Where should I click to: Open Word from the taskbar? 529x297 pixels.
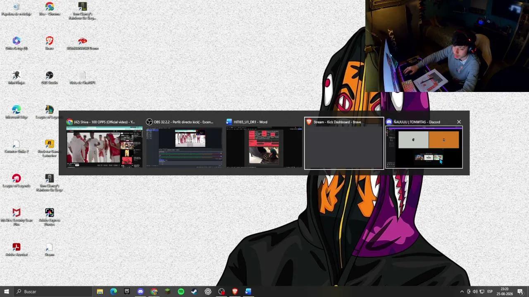tap(248, 292)
